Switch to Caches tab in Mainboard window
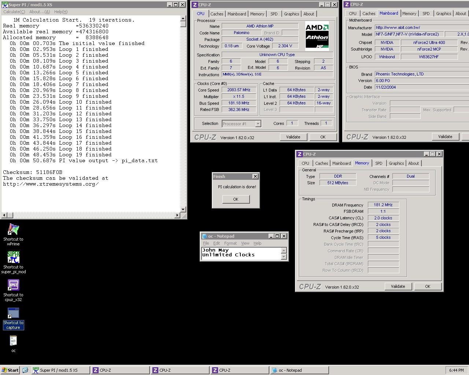This screenshot has height=375, width=469. coord(369,14)
